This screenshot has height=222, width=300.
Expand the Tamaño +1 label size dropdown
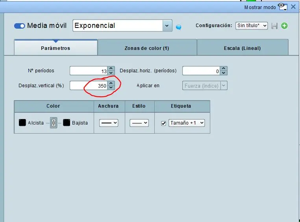tap(187, 123)
